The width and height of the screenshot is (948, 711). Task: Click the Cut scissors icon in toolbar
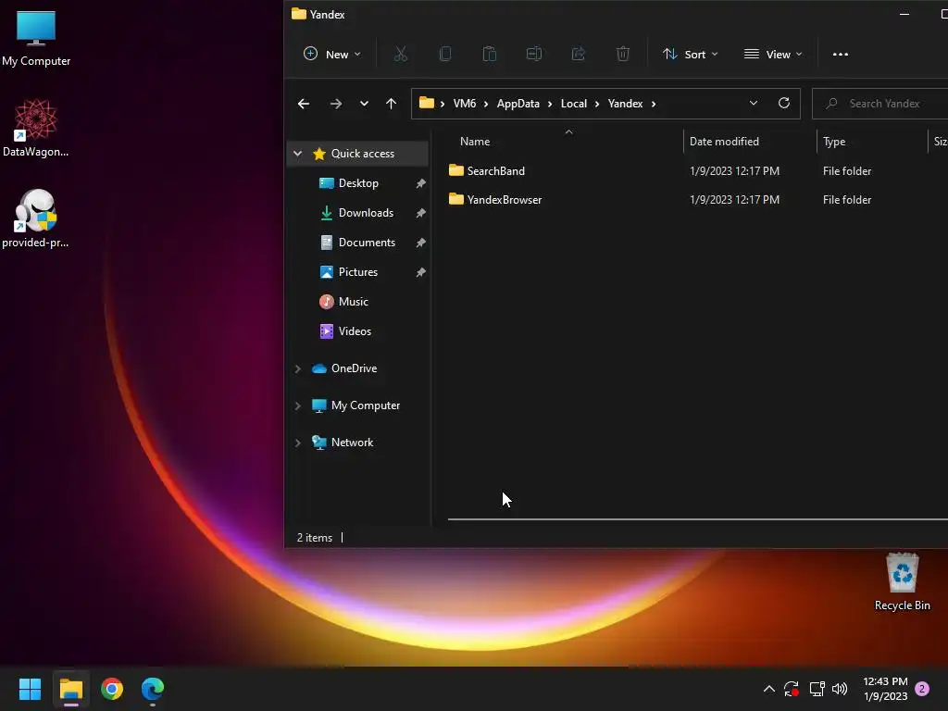point(400,55)
